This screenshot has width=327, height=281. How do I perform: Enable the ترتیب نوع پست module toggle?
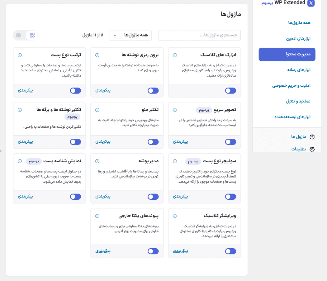pyautogui.click(x=75, y=90)
